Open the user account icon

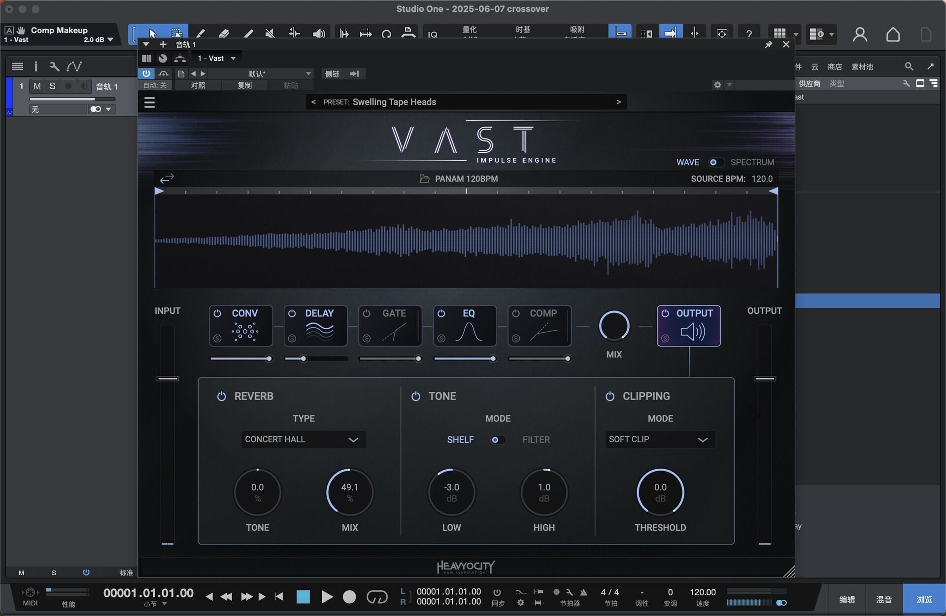pyautogui.click(x=860, y=34)
